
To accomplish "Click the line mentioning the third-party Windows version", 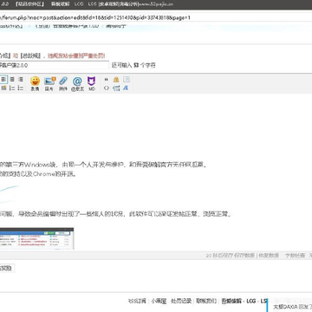I will [x=103, y=166].
